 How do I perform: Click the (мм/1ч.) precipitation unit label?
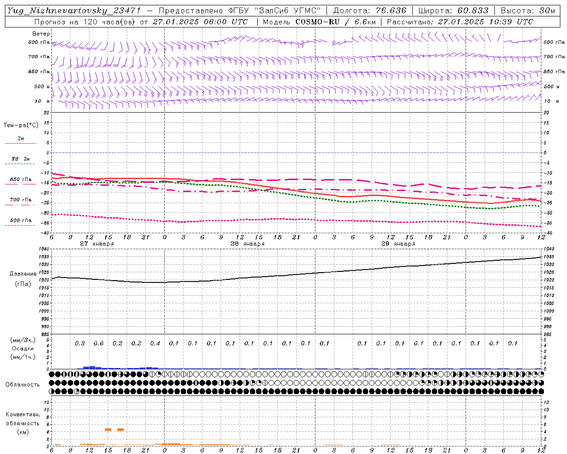pos(23,357)
